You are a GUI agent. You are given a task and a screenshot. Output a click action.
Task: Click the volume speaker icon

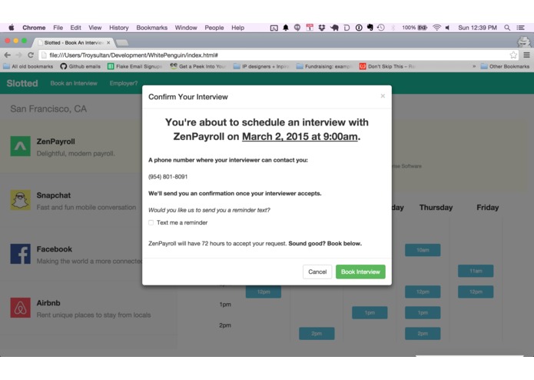pos(447,28)
